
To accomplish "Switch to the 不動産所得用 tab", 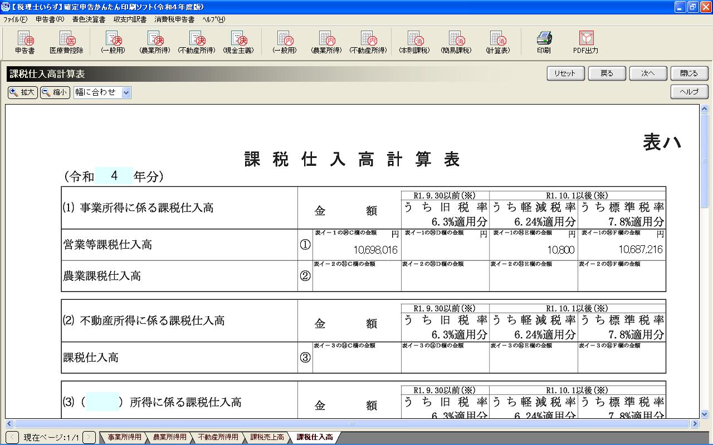I will 218,437.
